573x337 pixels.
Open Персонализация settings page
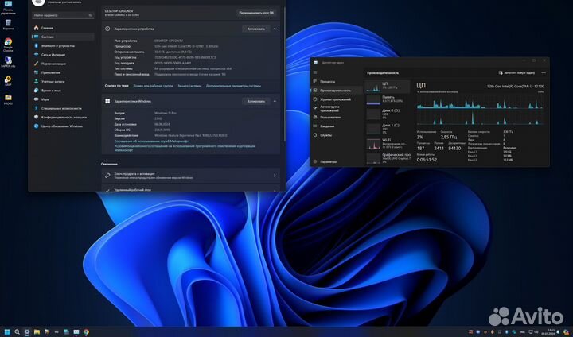(62, 64)
